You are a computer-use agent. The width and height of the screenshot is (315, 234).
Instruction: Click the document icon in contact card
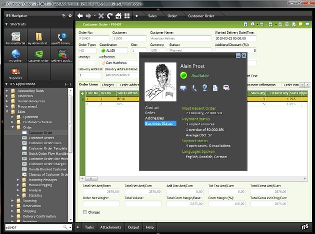[215, 88]
